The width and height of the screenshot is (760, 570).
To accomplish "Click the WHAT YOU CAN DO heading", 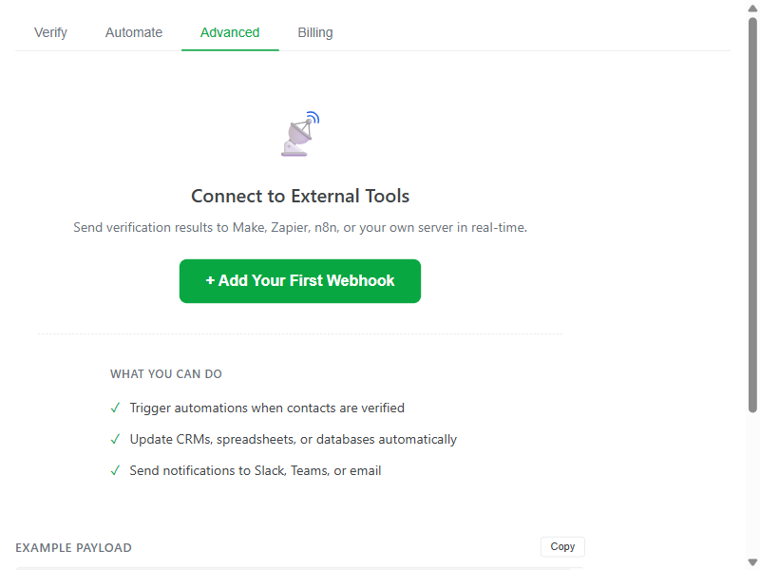I will pyautogui.click(x=166, y=373).
